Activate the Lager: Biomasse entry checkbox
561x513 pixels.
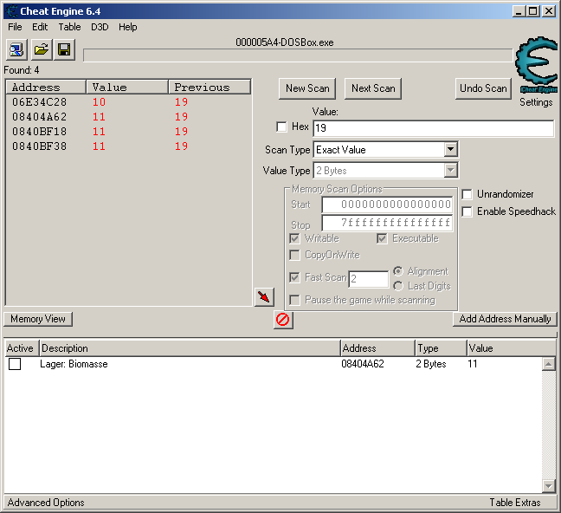pos(15,364)
